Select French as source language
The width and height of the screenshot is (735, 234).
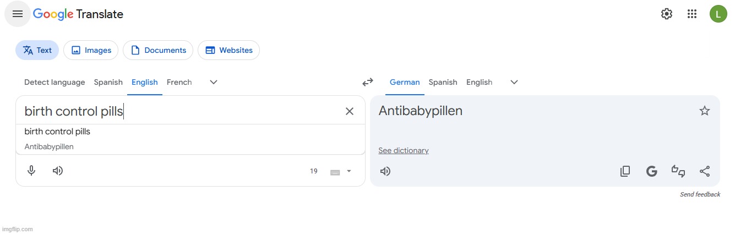179,82
